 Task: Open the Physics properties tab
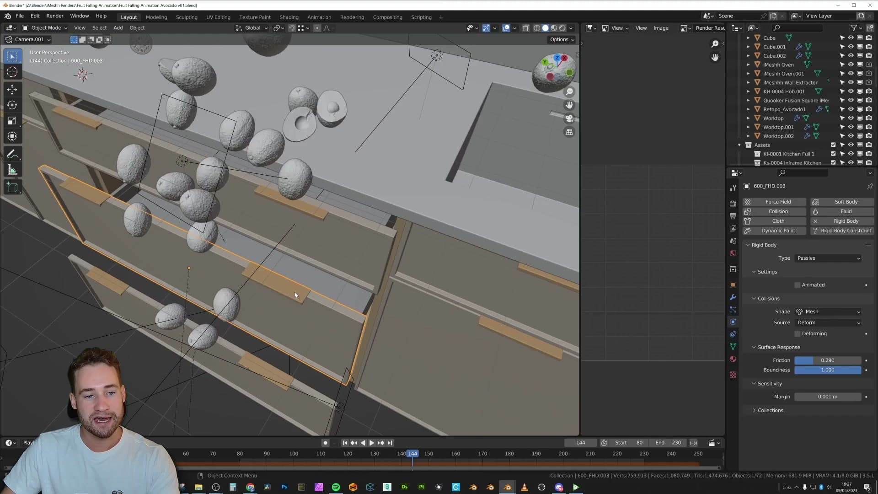(733, 322)
